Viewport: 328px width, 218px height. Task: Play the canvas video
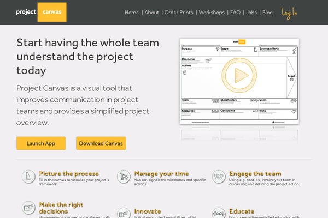pos(239,75)
